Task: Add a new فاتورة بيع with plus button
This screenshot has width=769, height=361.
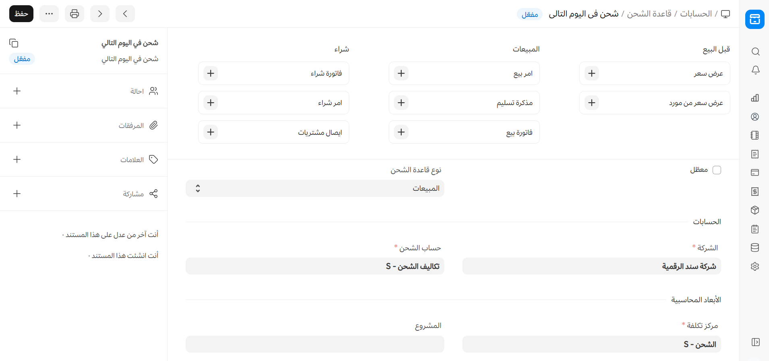Action: 401,132
